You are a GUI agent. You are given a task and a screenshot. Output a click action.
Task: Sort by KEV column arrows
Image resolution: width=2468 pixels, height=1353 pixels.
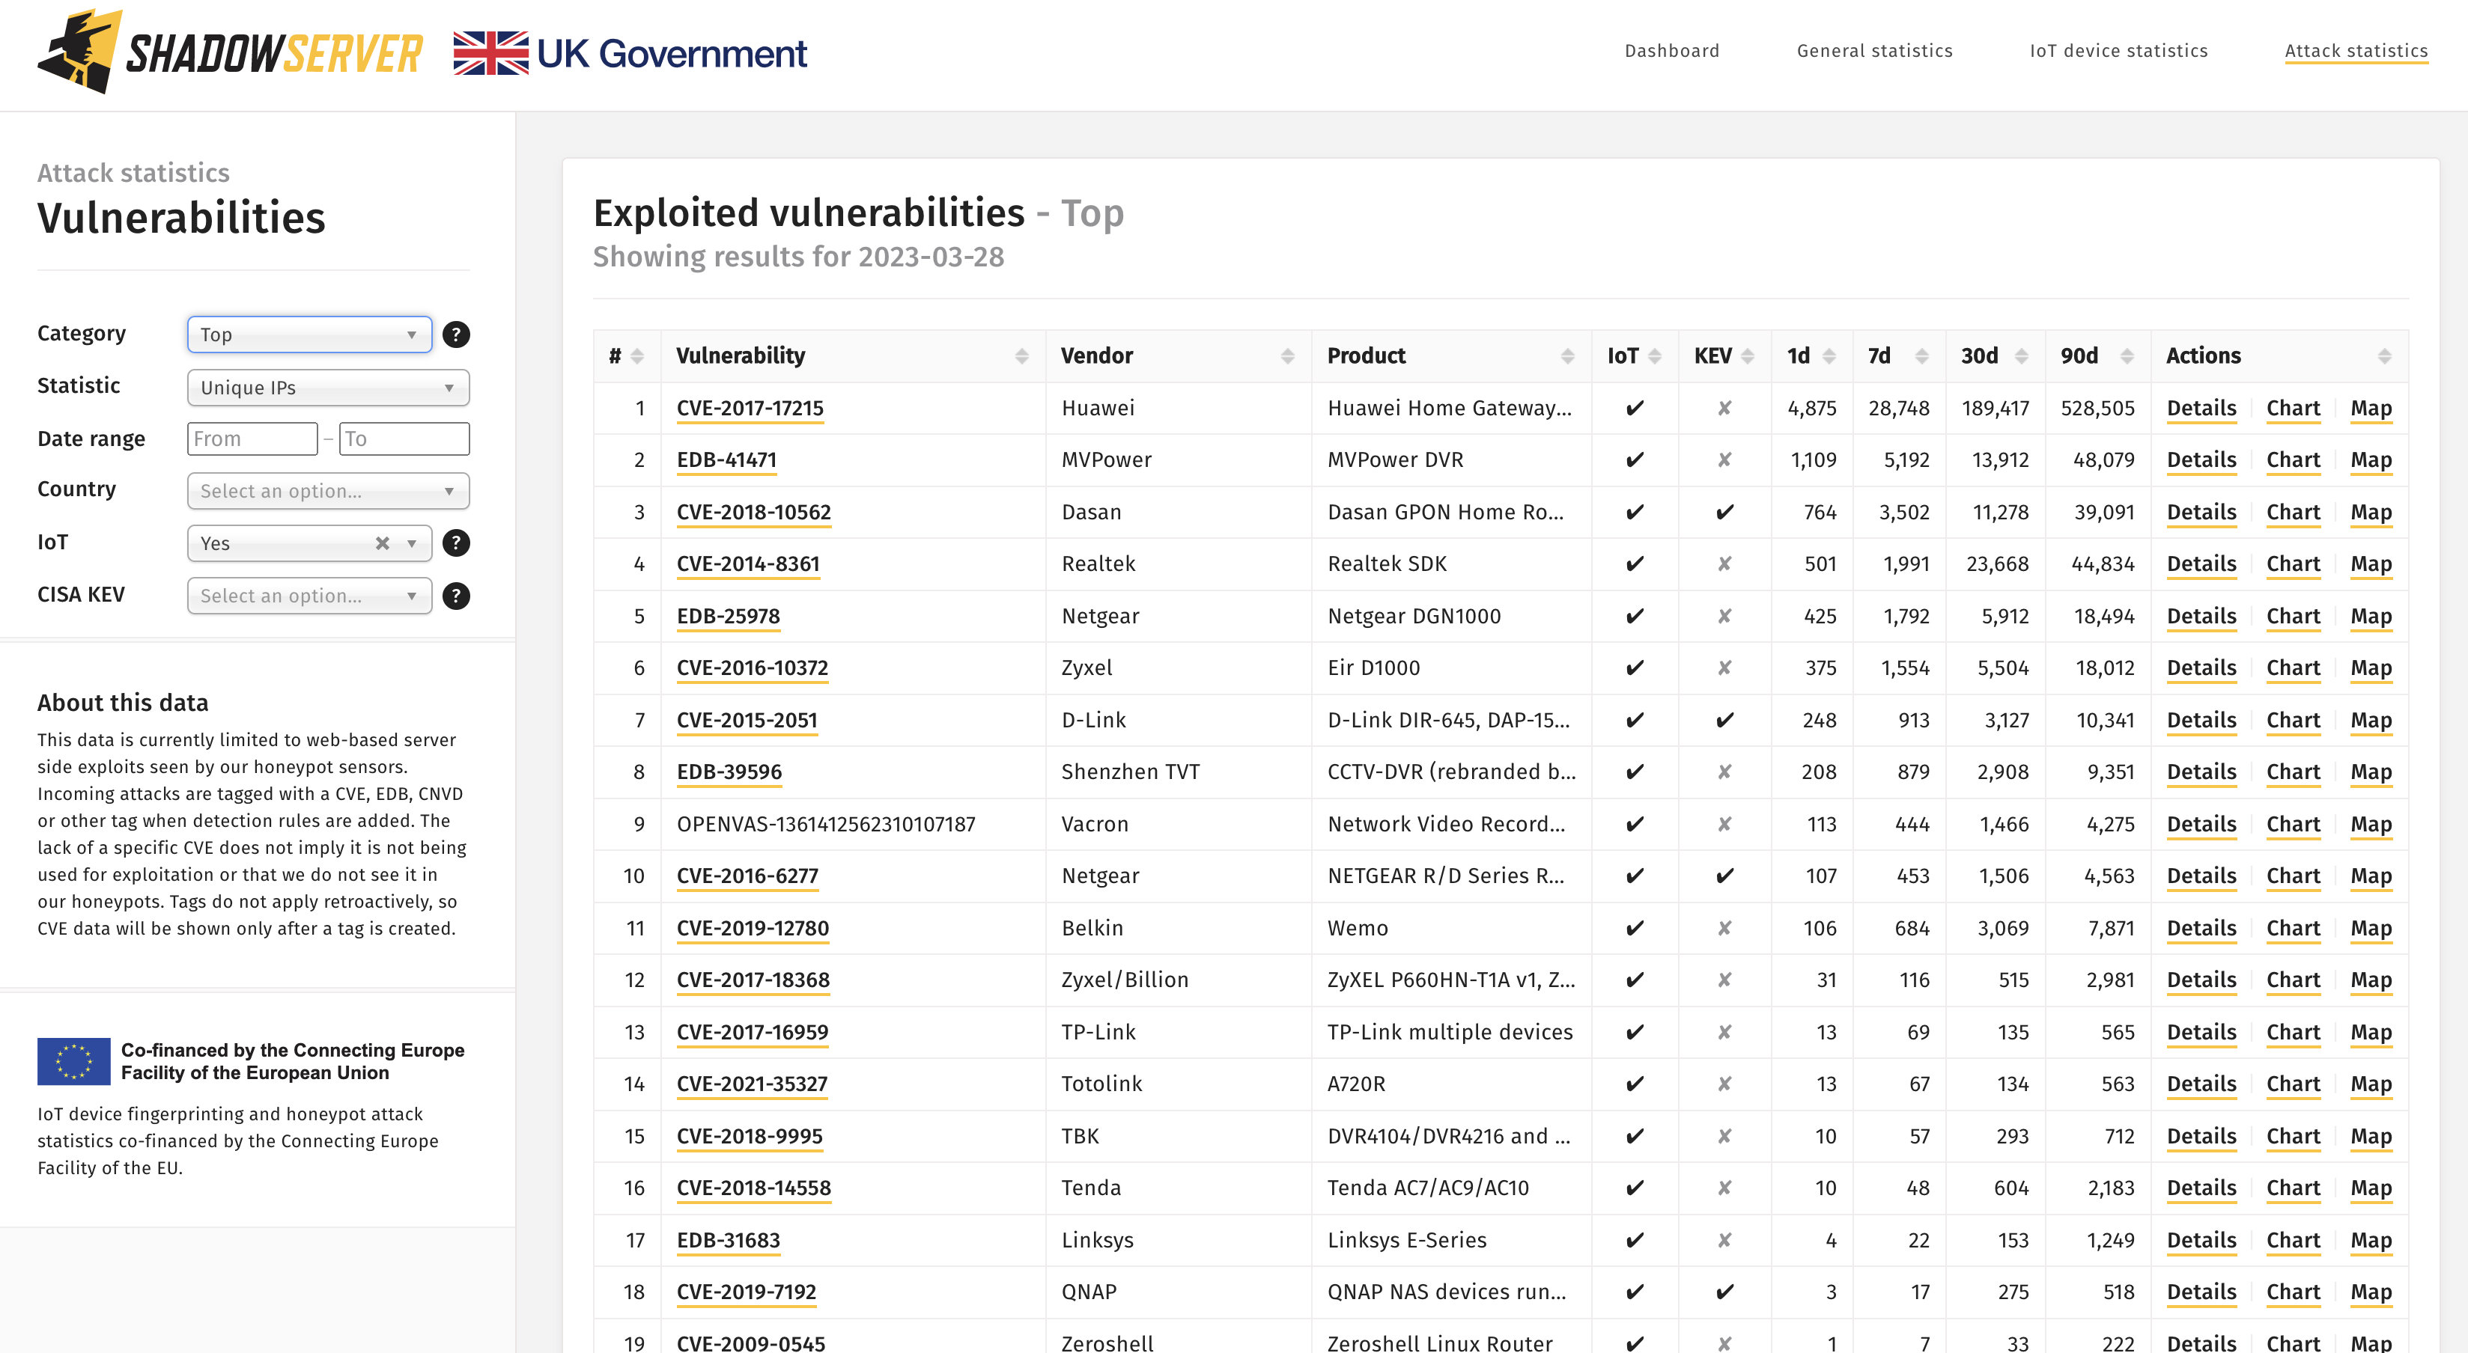1748,356
